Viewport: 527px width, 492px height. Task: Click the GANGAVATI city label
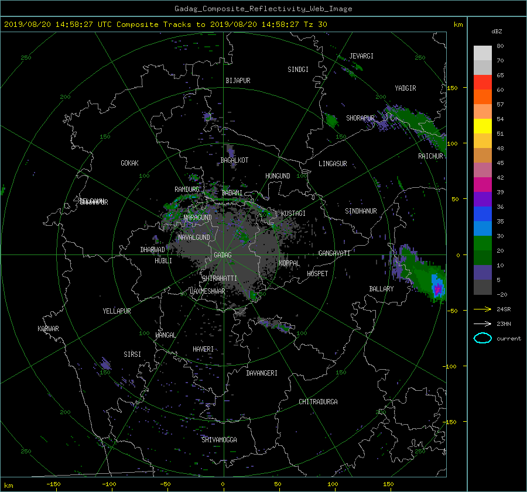[x=334, y=253]
